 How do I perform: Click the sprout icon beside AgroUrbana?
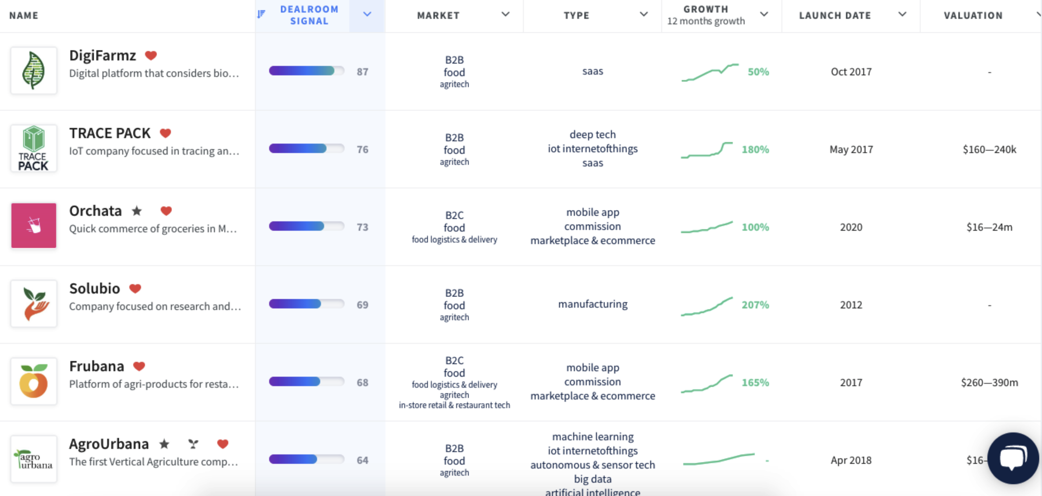(193, 444)
